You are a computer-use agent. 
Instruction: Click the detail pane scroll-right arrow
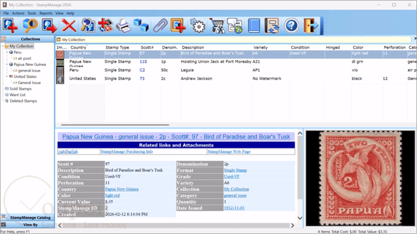[292, 225]
